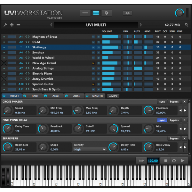Select previous preset for Synthox
Viewport: 192px width, 192px height.
26,52
